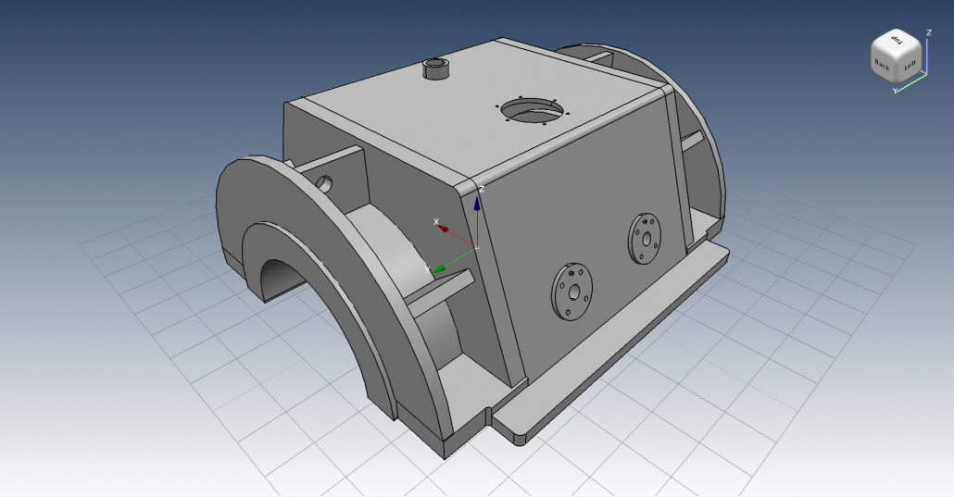Viewport: 954px width, 497px height.
Task: Switch to Left view via the view cube
Action: [910, 67]
